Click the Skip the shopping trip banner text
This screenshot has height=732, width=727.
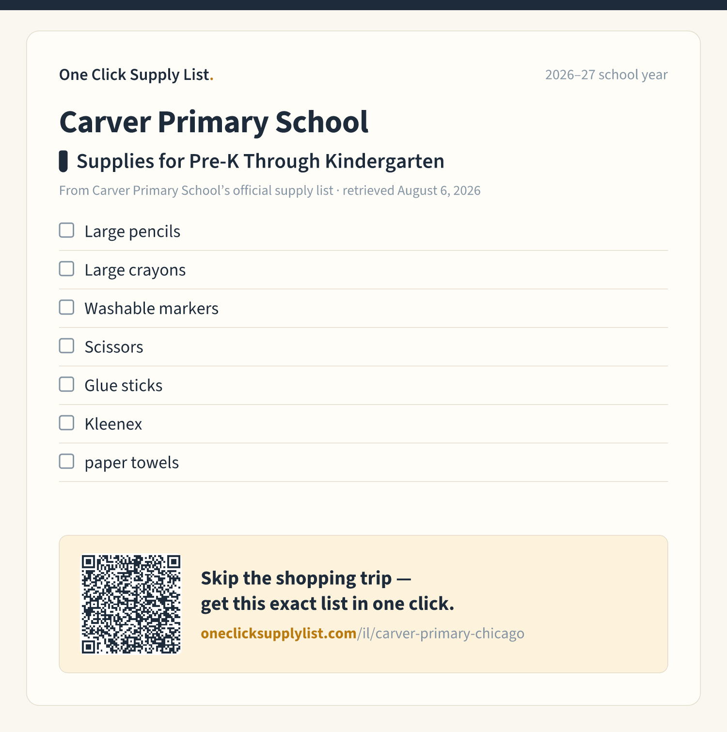[328, 591]
